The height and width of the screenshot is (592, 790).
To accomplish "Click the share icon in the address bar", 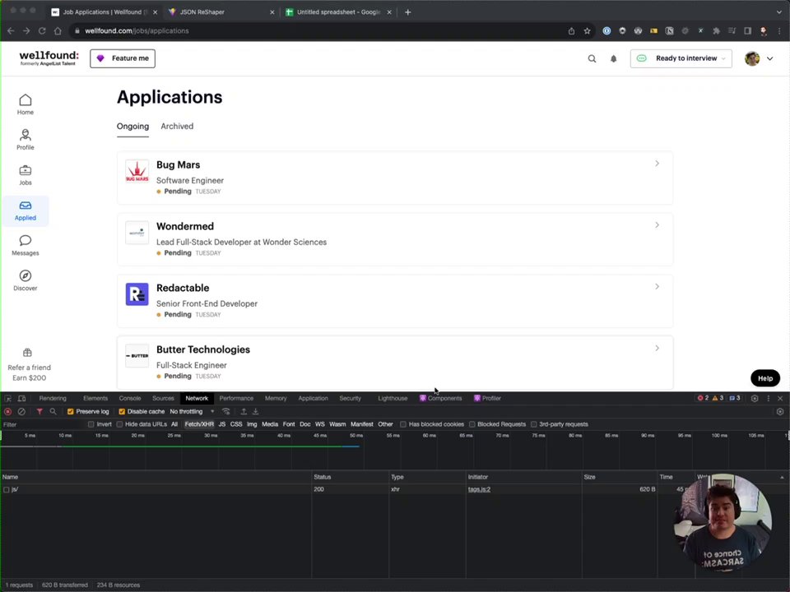I will pyautogui.click(x=571, y=30).
